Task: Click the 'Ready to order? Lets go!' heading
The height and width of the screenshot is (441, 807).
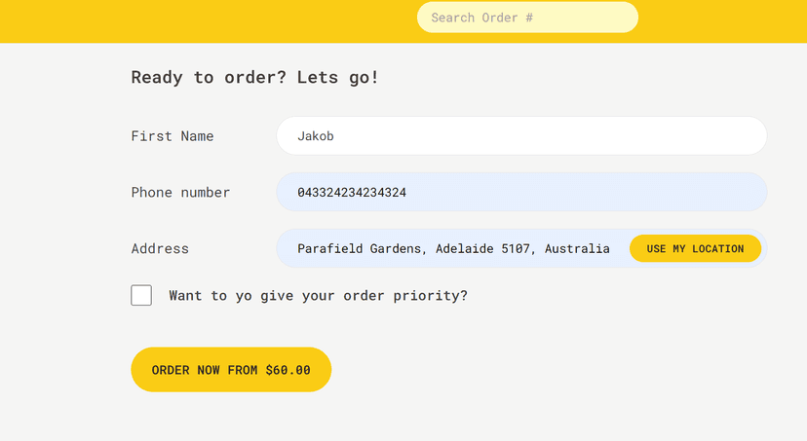Action: (x=254, y=77)
